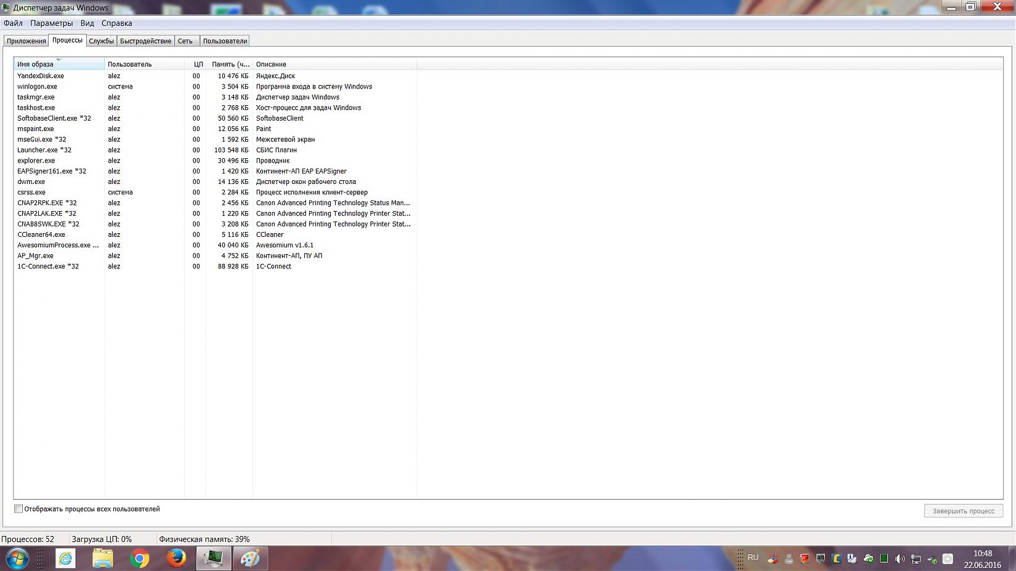Open the dark AP shield tray icon
This screenshot has width=1016, height=571.
[x=821, y=559]
